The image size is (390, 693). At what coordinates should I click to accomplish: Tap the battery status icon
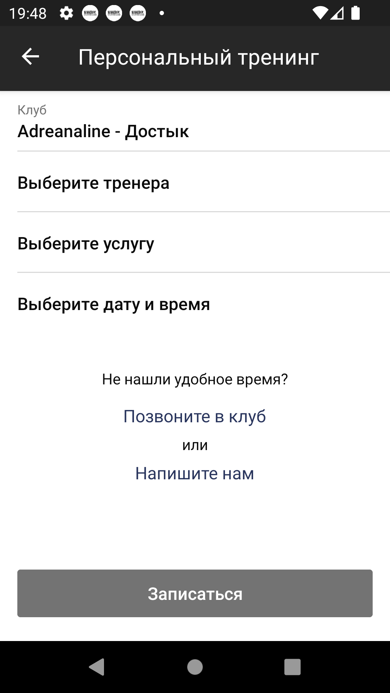pyautogui.click(x=356, y=13)
